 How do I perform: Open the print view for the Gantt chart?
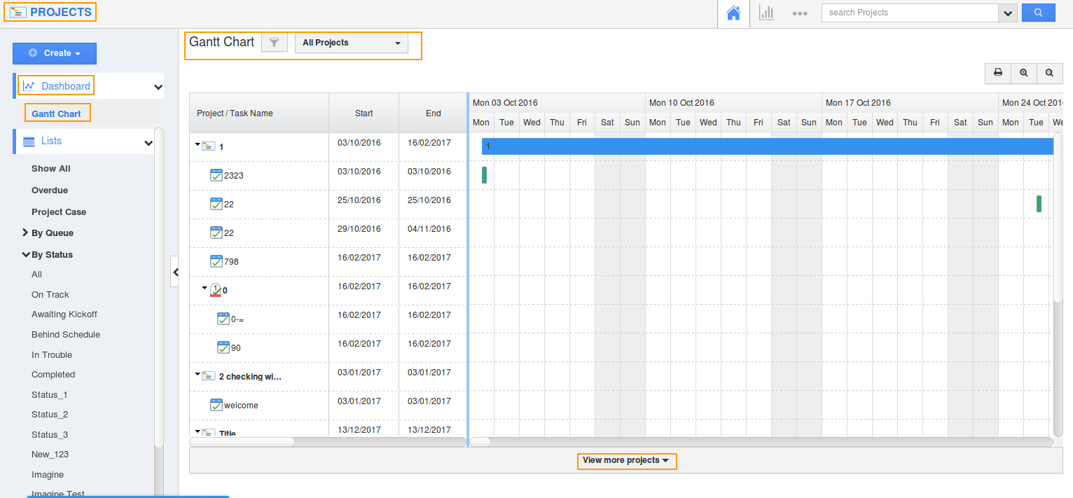pyautogui.click(x=997, y=73)
